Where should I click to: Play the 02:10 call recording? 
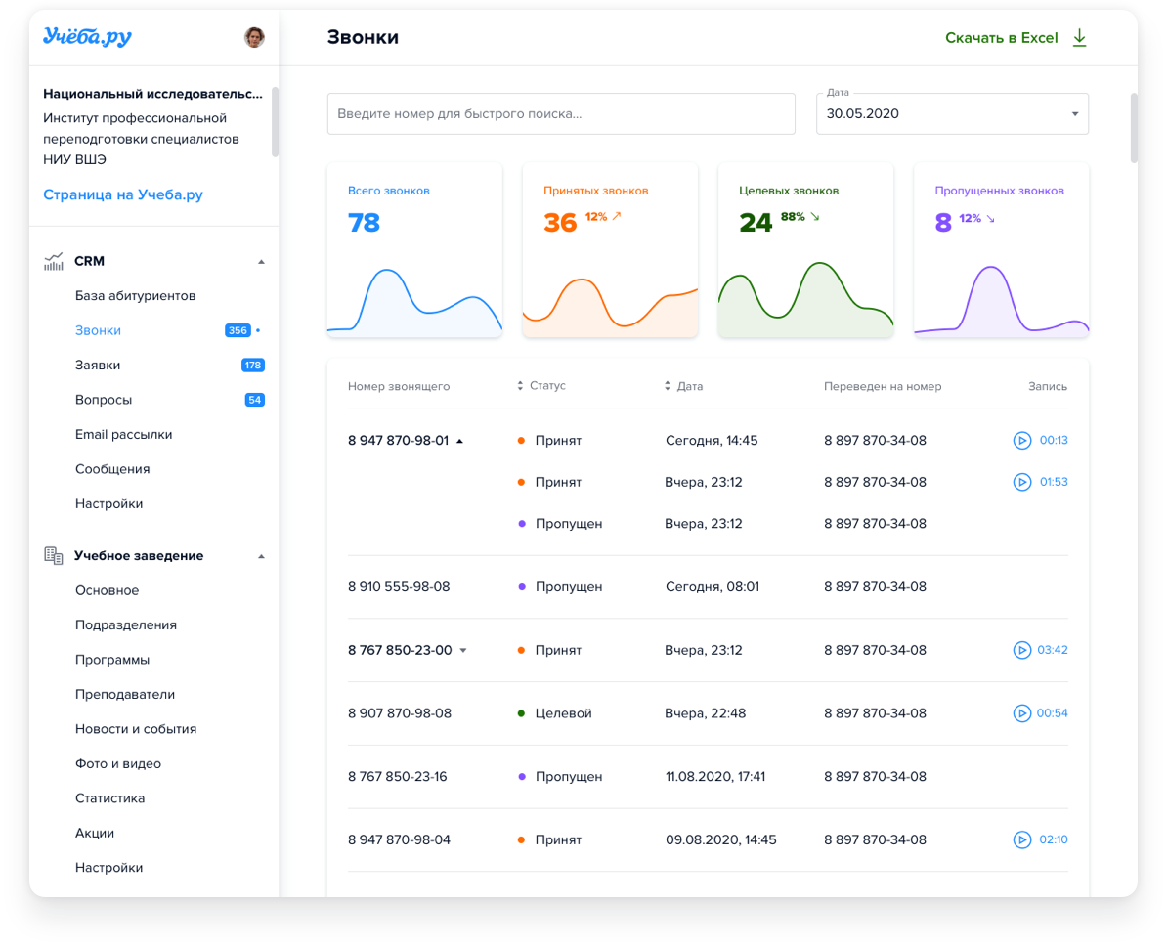pos(1021,839)
